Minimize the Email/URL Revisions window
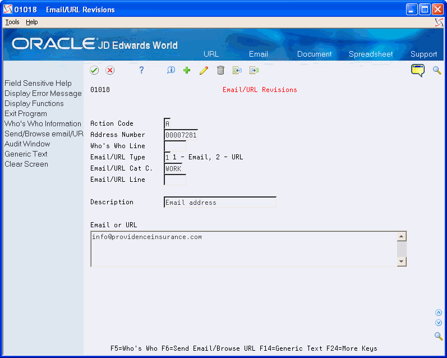The height and width of the screenshot is (358, 447). tap(411, 10)
